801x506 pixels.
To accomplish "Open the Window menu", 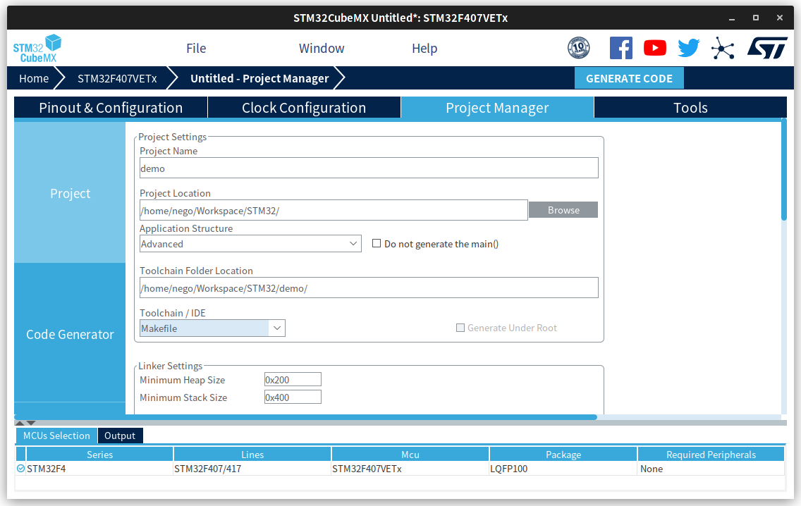I will (x=322, y=49).
